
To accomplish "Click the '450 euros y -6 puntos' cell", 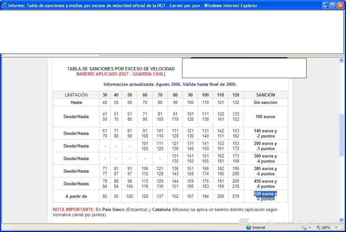I will coord(266,184).
